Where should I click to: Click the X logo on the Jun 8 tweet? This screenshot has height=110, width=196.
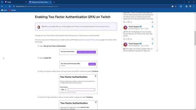coord(153,44)
